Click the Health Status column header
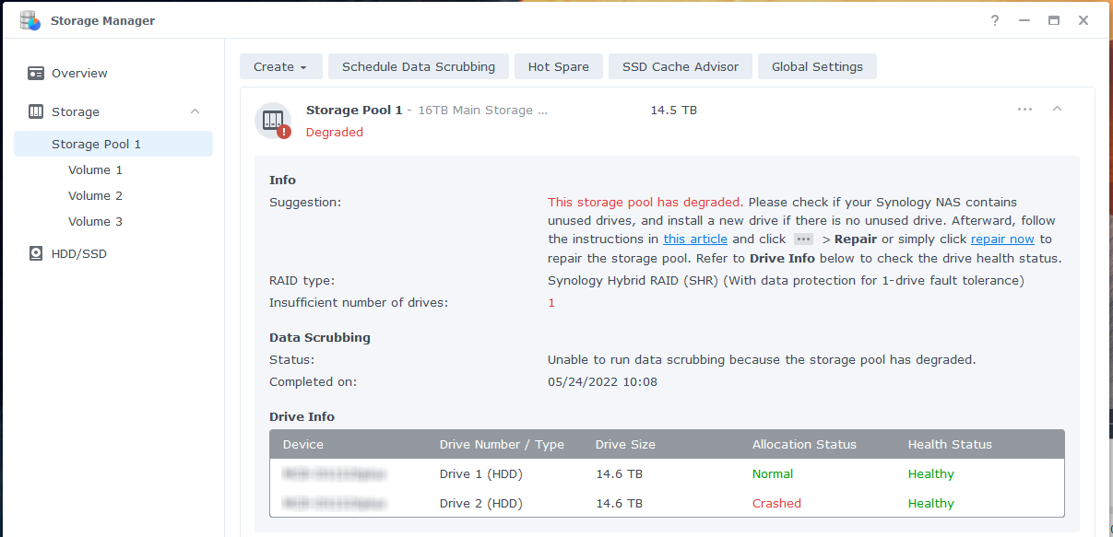 [x=950, y=444]
